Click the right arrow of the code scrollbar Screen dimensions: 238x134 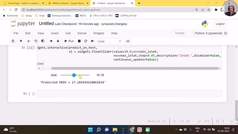coord(220,68)
